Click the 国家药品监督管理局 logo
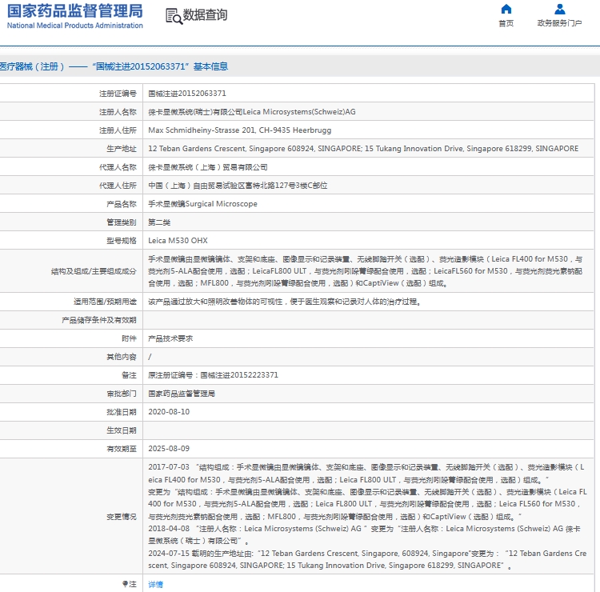 [75, 17]
